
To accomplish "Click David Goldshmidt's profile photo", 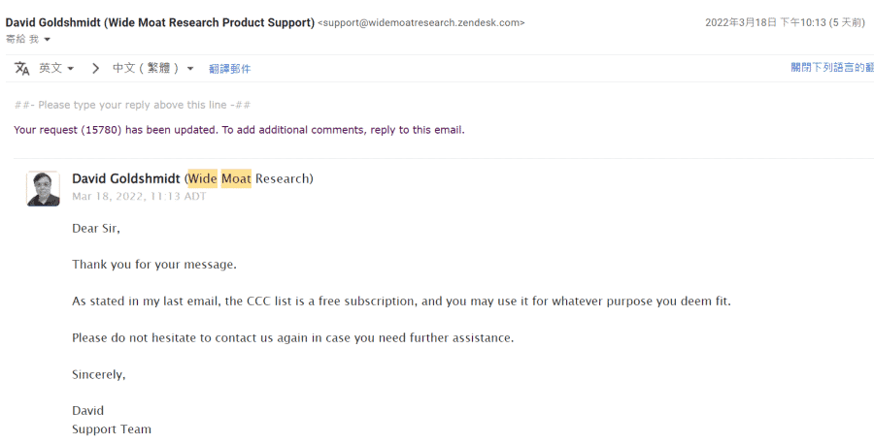I will pos(44,189).
